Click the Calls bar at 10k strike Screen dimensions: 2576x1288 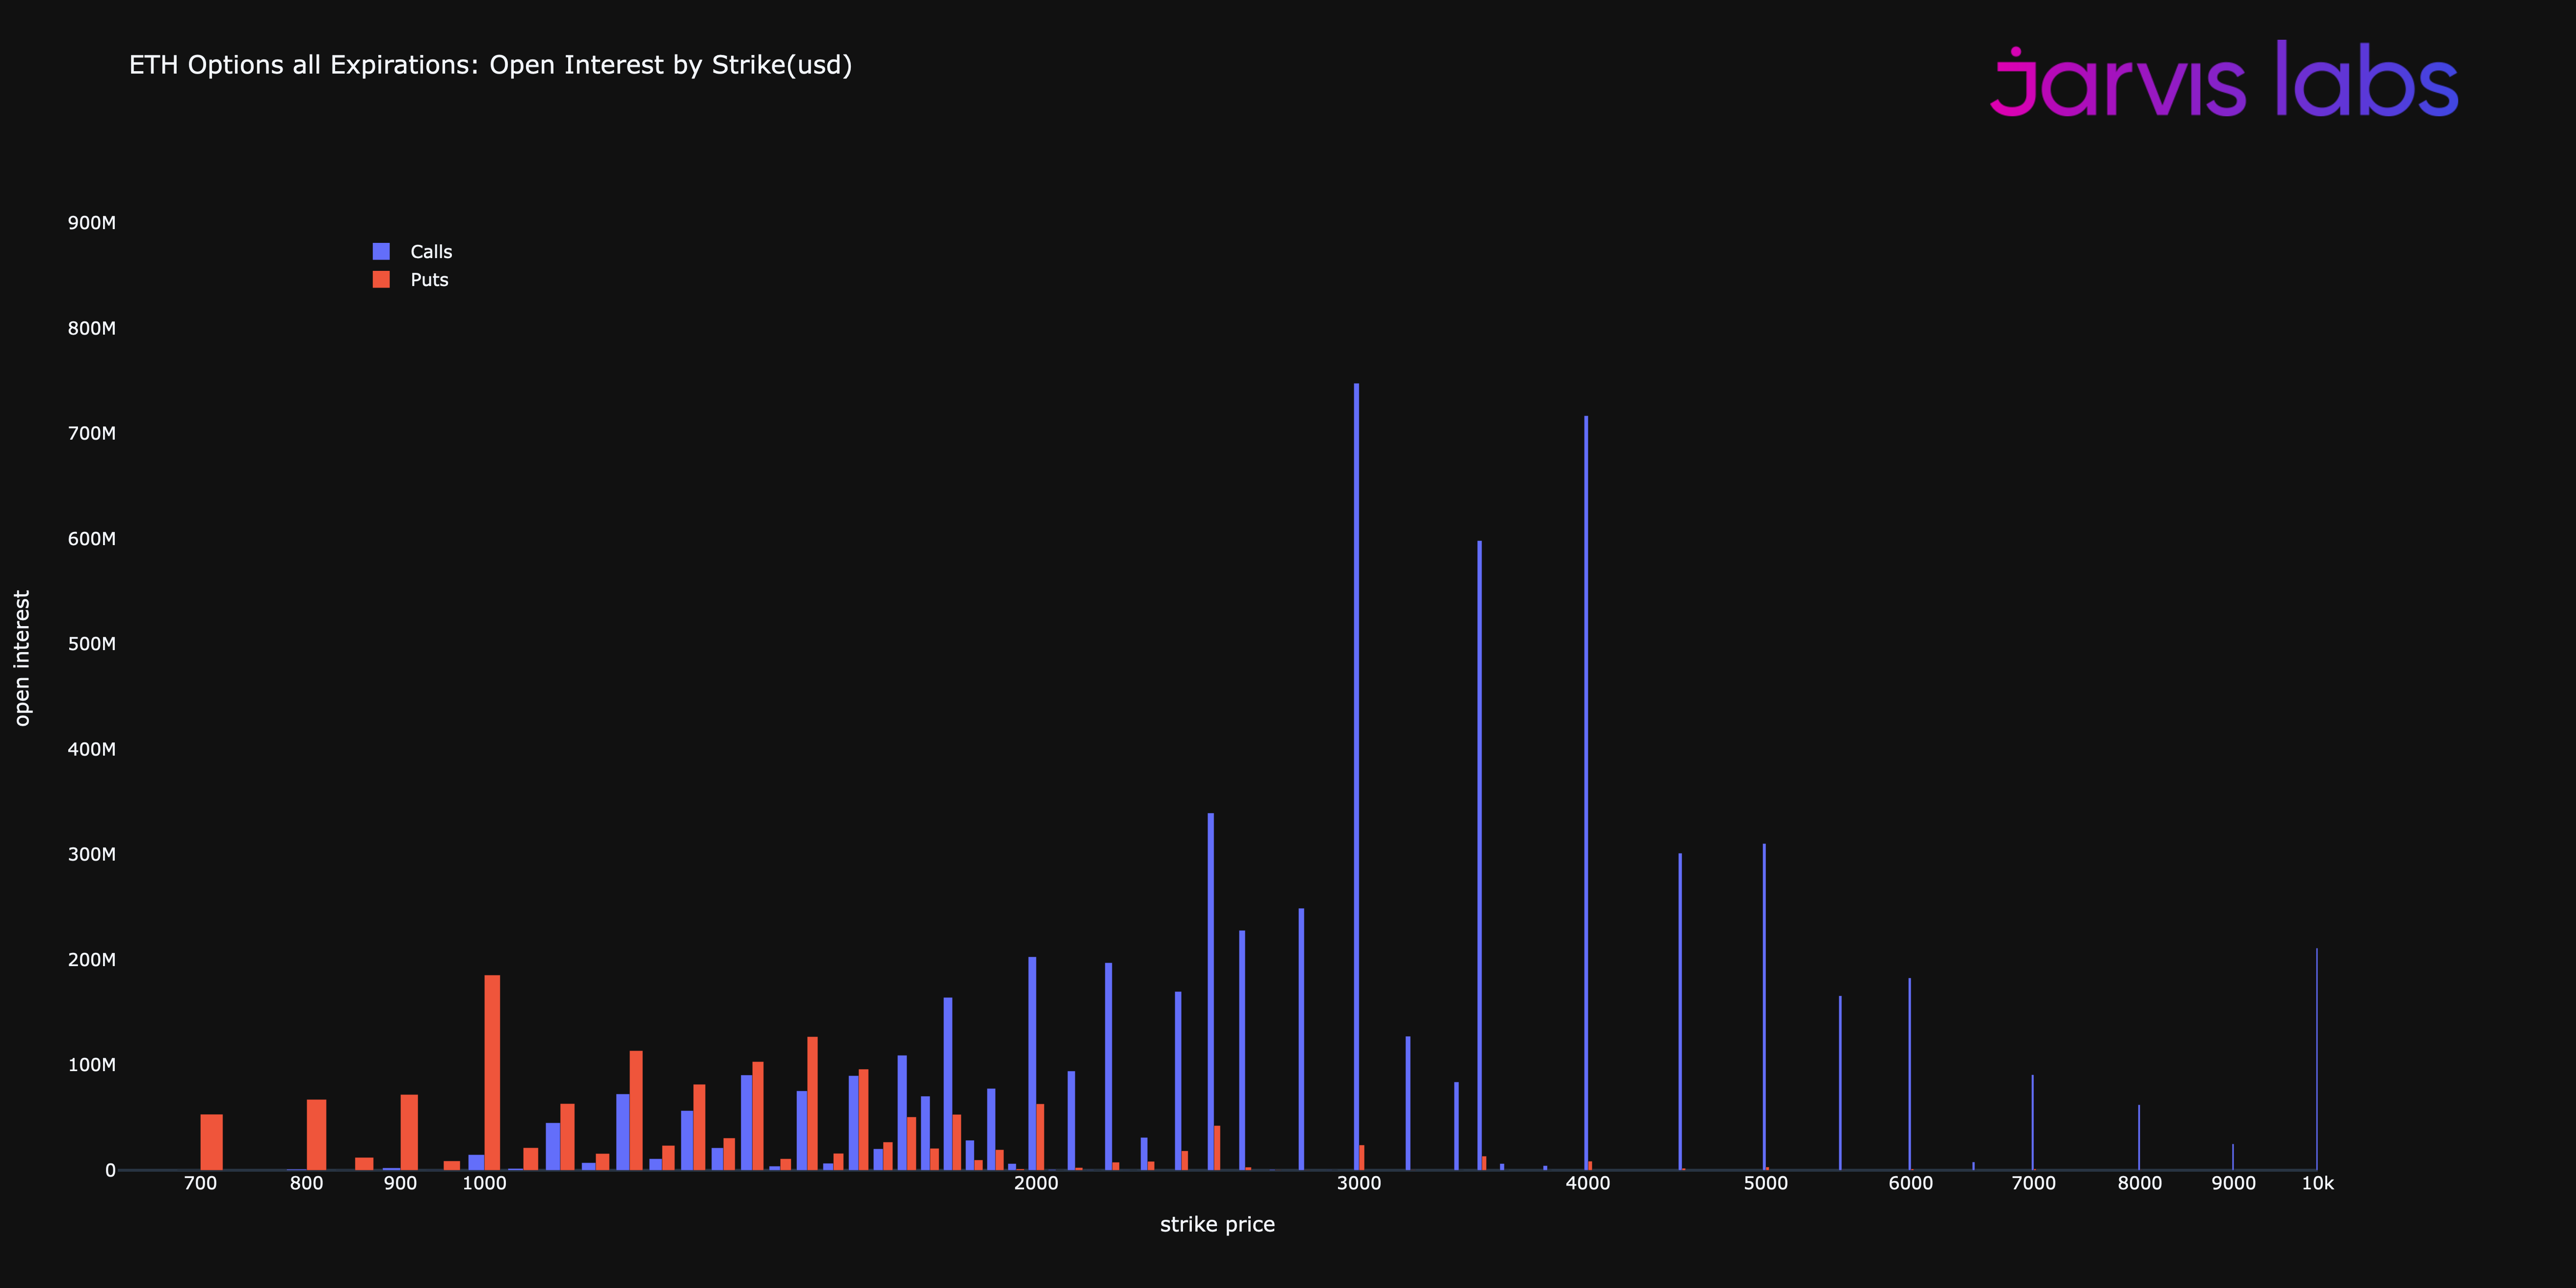2316,1060
